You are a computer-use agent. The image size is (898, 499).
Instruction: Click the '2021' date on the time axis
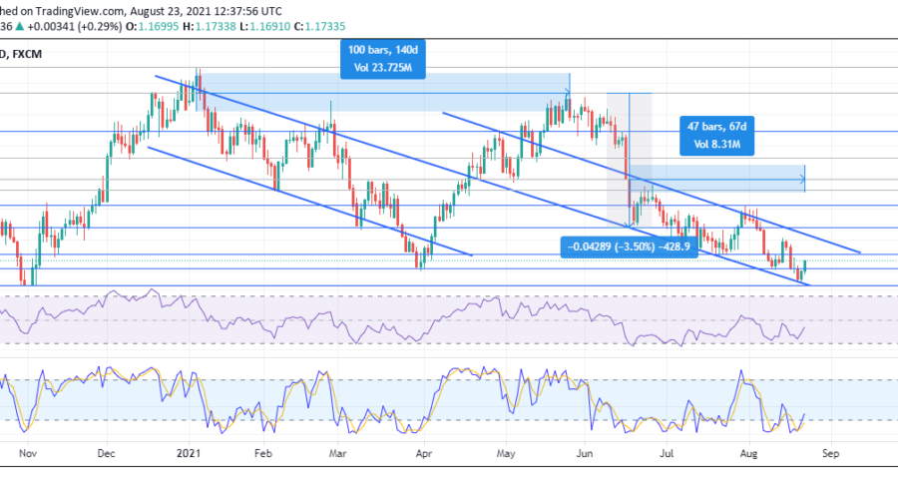click(x=189, y=453)
